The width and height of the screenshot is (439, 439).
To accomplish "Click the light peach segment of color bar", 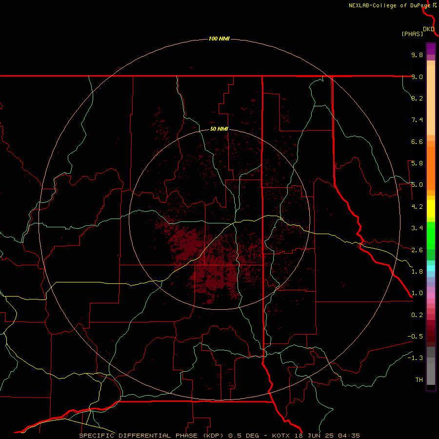I will click(x=431, y=100).
